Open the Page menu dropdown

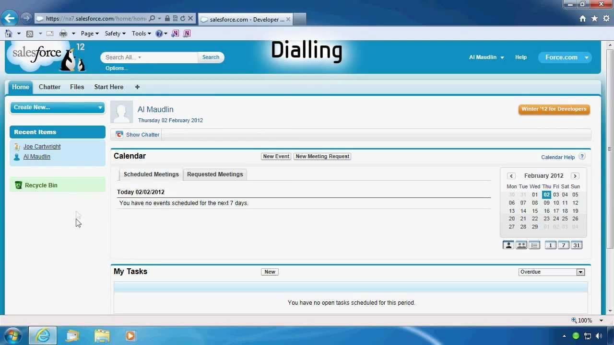click(90, 34)
